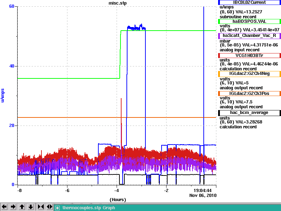The image size is (281, 211).
Task: Click the zoom-in time axis bowtie icon
Action: [x=41, y=207]
